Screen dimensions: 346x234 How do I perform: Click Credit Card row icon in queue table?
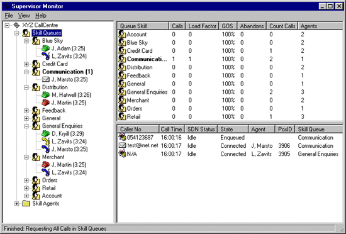tap(122, 51)
